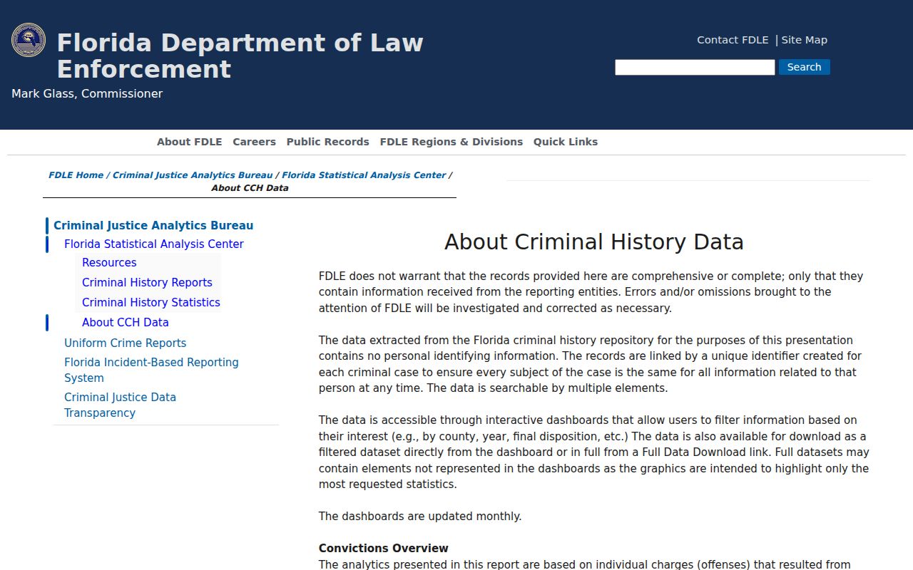Viewport: 913px width, 570px height.
Task: Open Florida Incident-Based Reporting System link
Action: click(151, 370)
